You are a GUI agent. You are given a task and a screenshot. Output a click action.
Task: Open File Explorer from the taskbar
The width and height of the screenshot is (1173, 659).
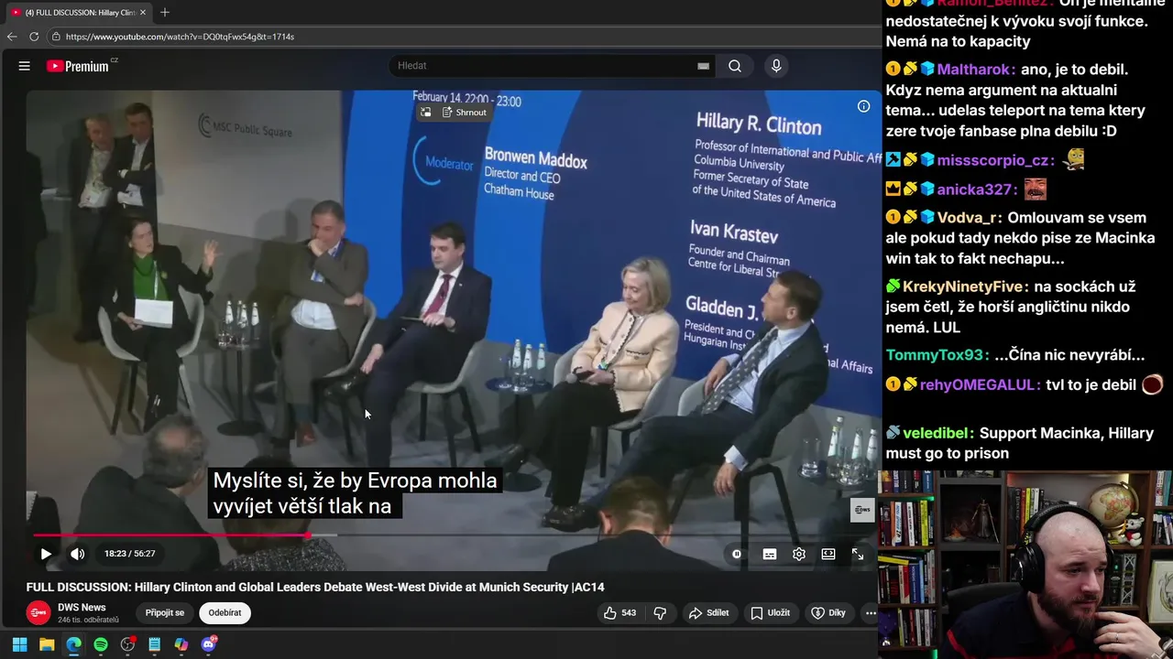point(47,644)
